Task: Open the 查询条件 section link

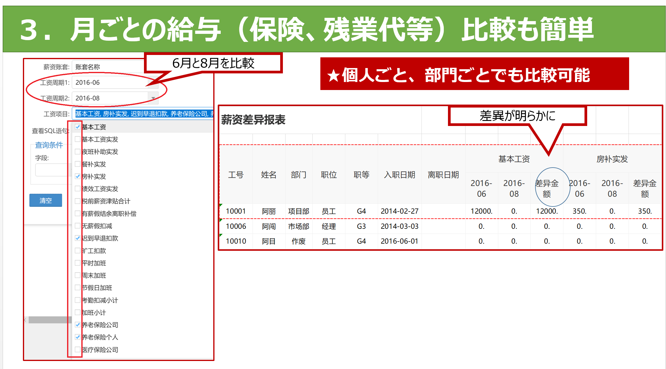Action: pyautogui.click(x=49, y=145)
